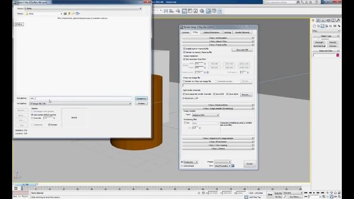The width and height of the screenshot is (354, 199).
Task: Expand the V-Ray Environment rollout
Action: click(x=218, y=142)
